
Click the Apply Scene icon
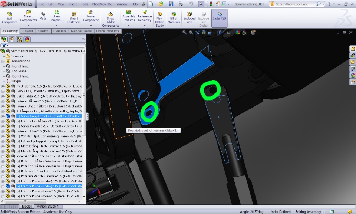(244, 33)
